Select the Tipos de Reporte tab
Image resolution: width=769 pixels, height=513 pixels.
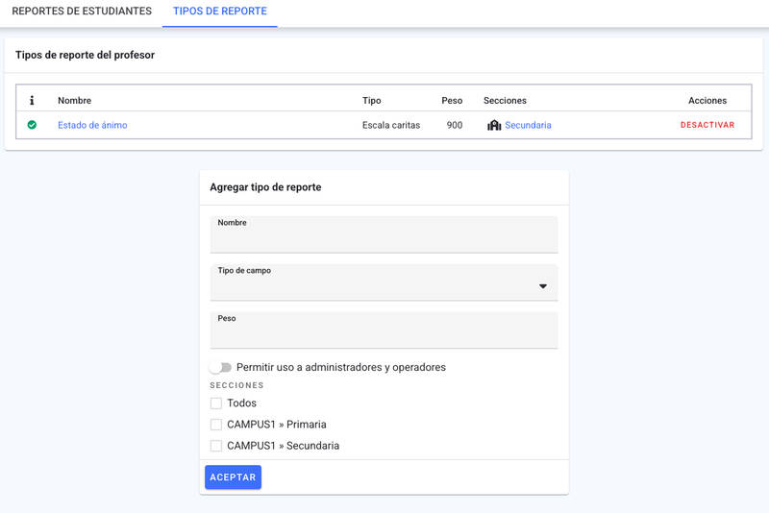tap(220, 11)
